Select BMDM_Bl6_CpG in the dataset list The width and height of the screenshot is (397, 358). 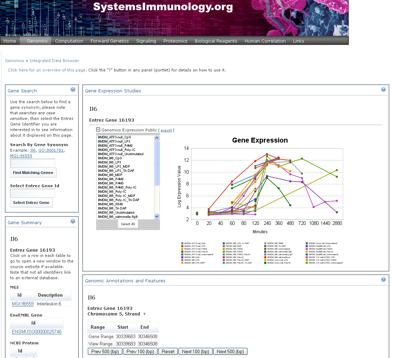pyautogui.click(x=125, y=158)
